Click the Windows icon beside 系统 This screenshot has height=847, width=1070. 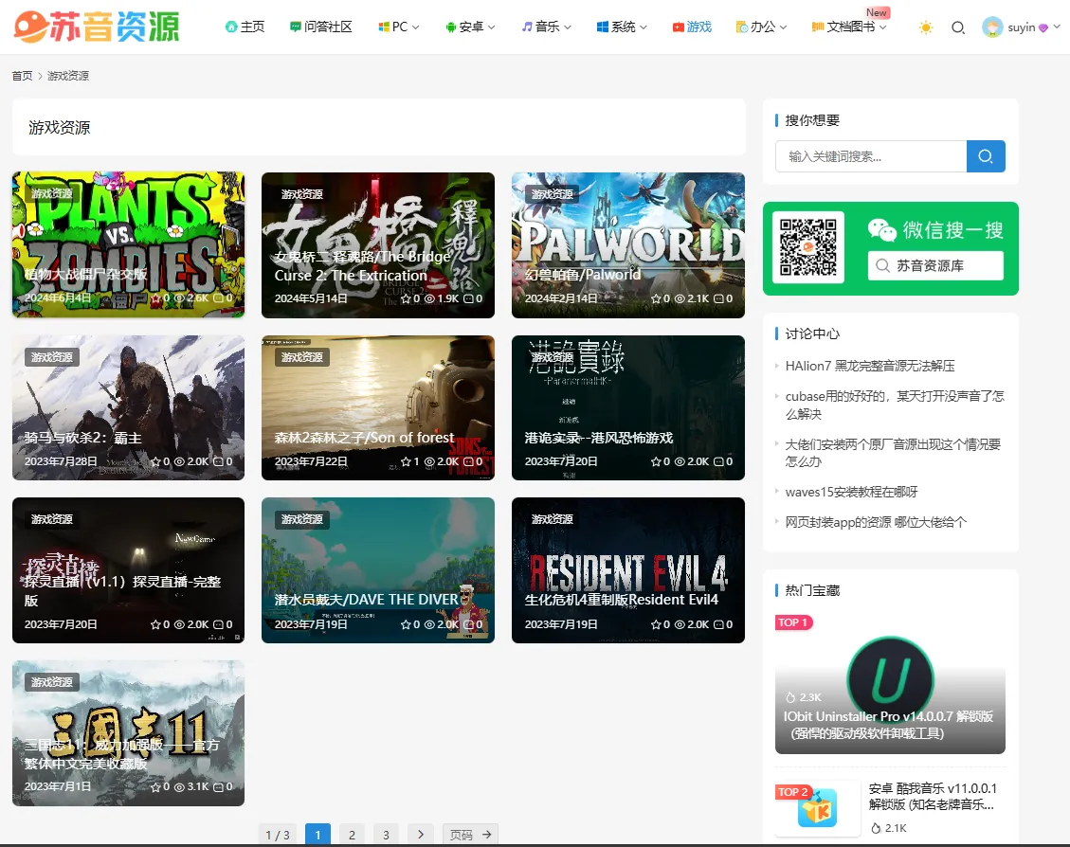(x=603, y=27)
